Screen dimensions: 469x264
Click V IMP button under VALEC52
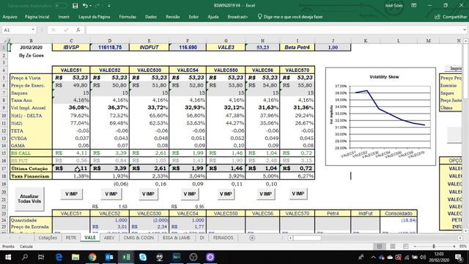(x=111, y=194)
